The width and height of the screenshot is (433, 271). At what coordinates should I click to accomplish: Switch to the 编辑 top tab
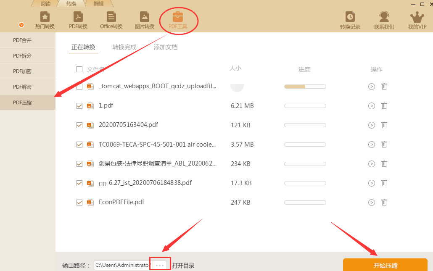pyautogui.click(x=99, y=4)
